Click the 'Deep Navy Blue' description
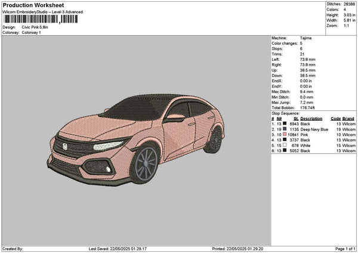358x253 pixels. tap(314, 129)
